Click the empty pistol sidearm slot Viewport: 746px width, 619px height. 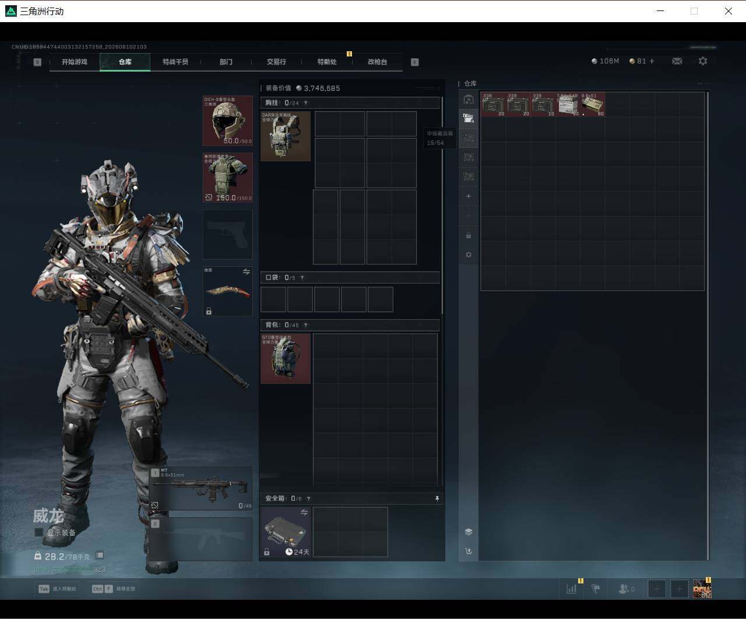pyautogui.click(x=228, y=234)
